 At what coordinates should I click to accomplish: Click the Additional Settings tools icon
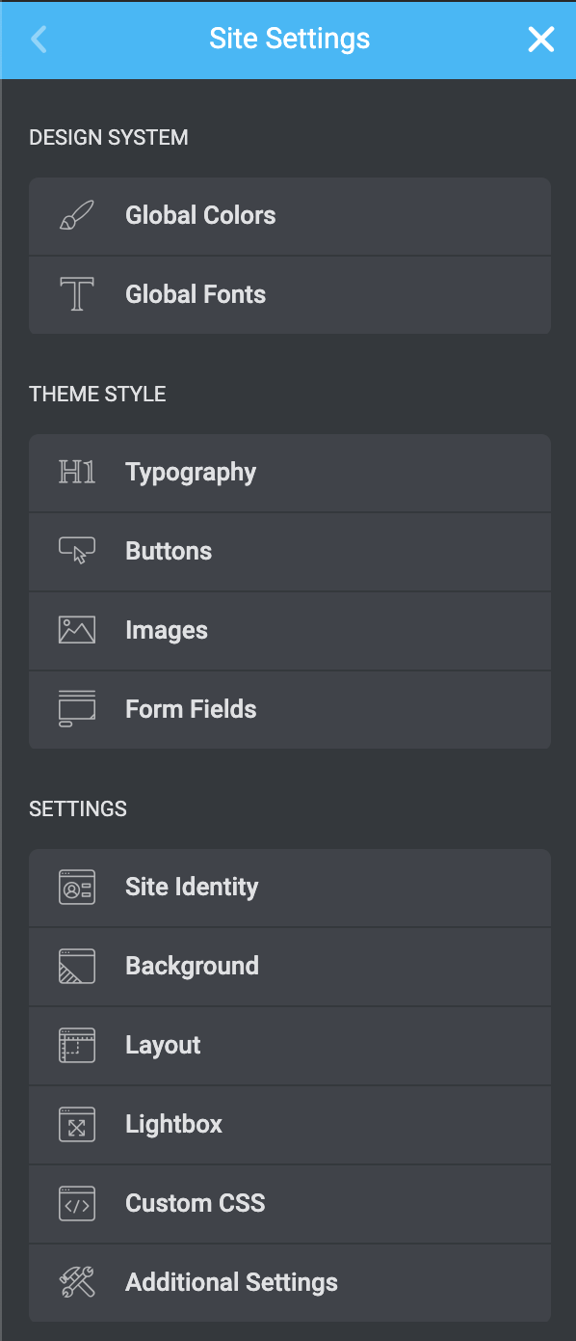pyautogui.click(x=77, y=1283)
